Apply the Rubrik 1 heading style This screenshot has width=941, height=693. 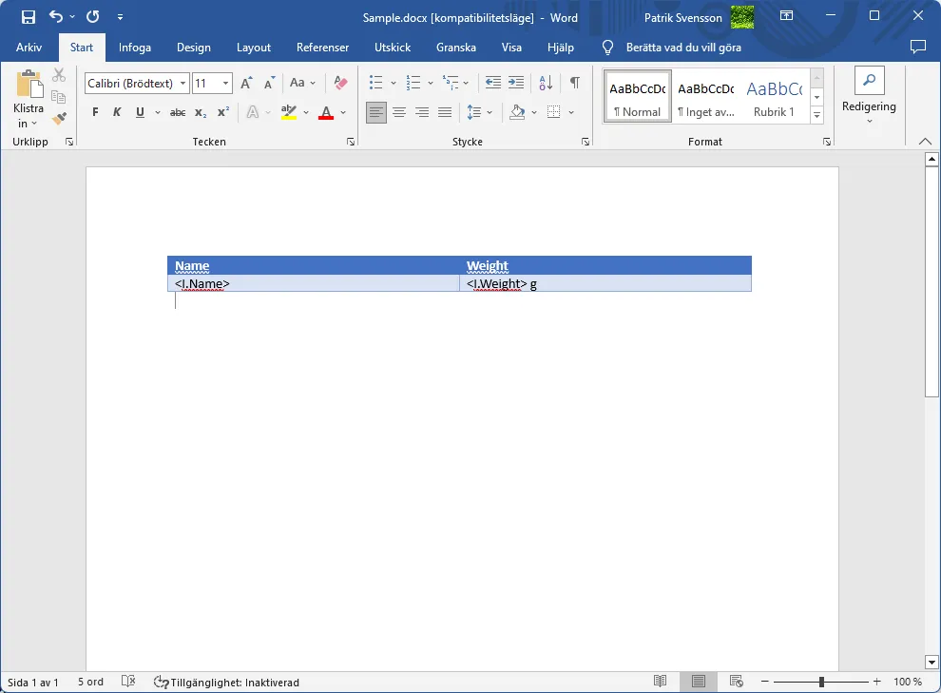774,97
